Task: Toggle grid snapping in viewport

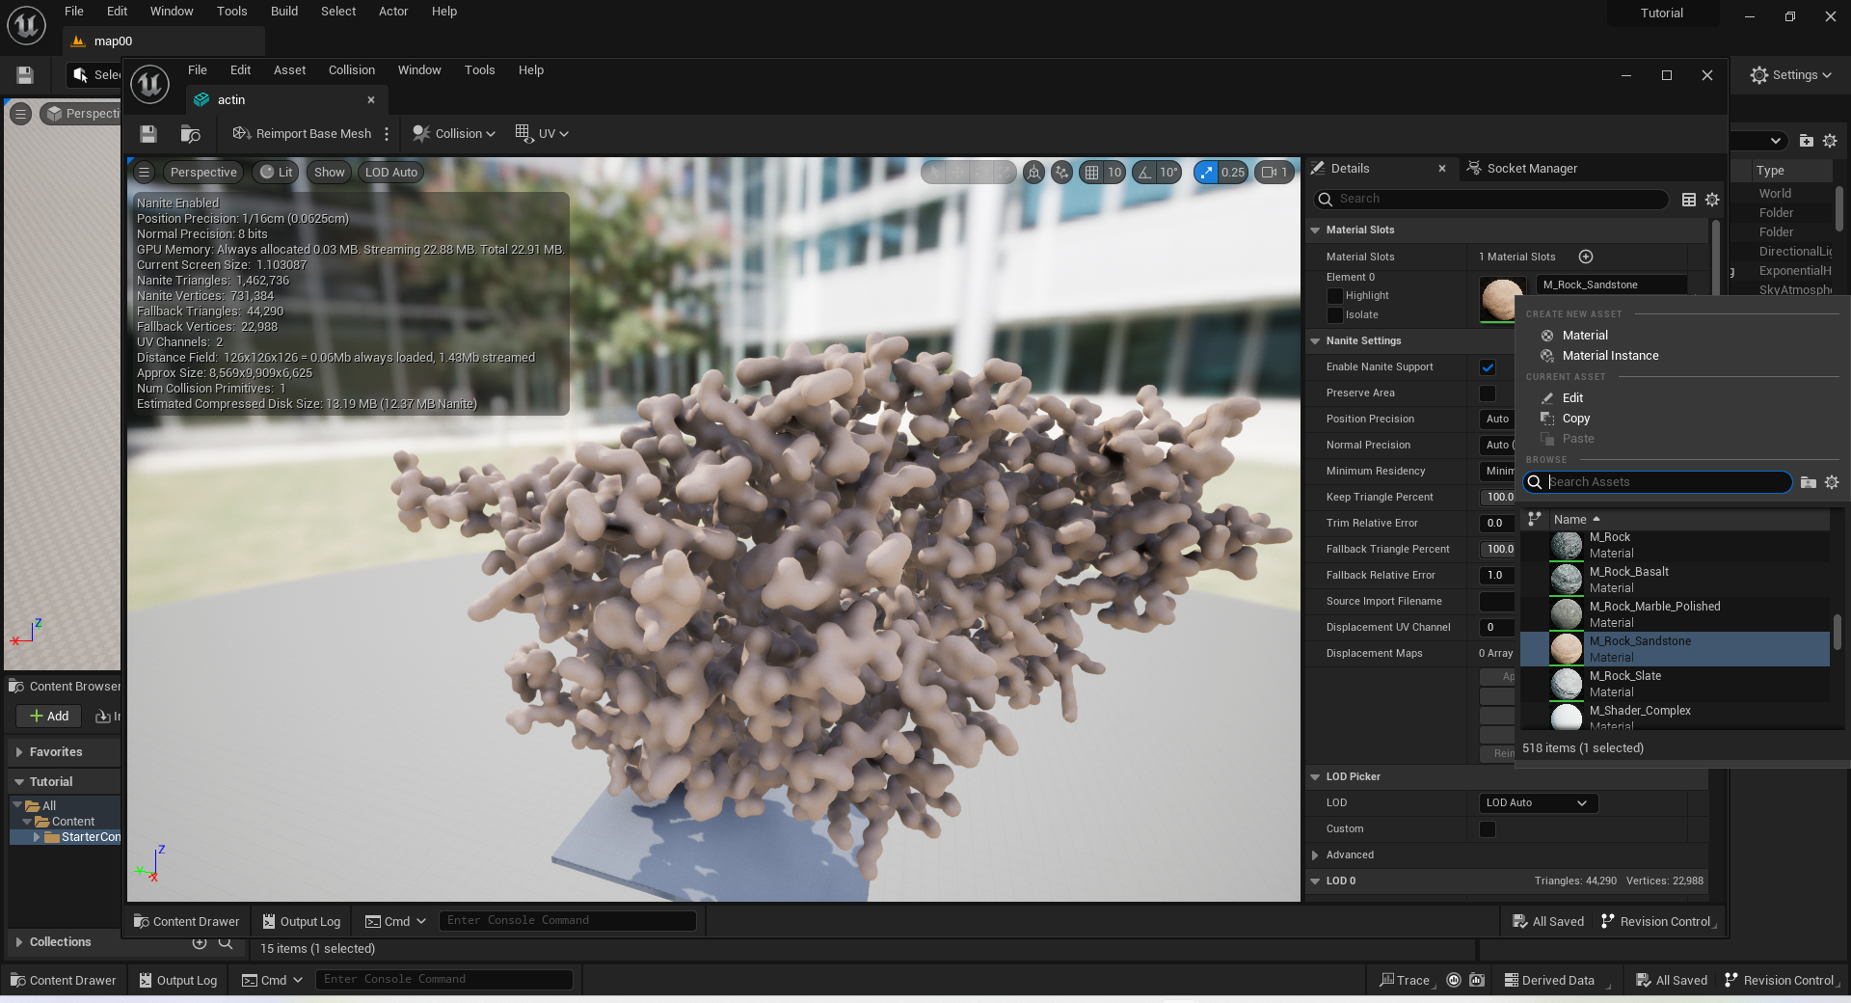Action: 1091,173
